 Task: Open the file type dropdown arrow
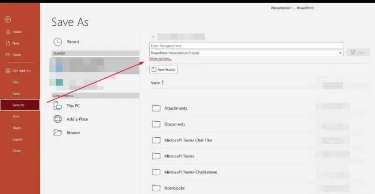(341, 53)
